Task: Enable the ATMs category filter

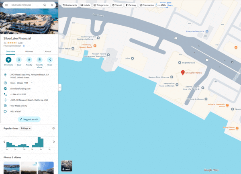Action: click(x=161, y=5)
